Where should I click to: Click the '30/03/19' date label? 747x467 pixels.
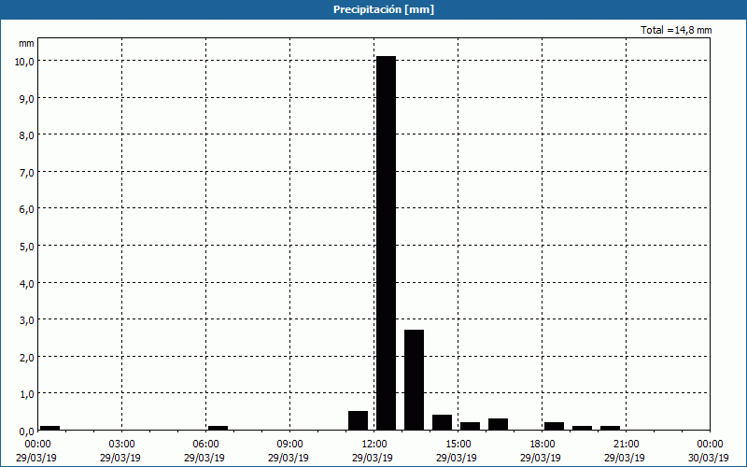[x=709, y=458]
